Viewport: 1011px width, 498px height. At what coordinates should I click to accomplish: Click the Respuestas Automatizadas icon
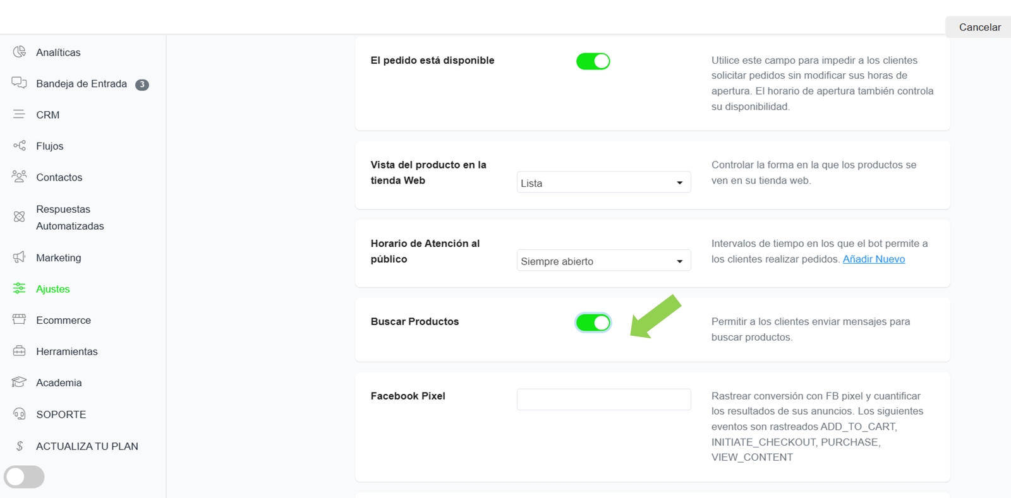click(20, 217)
